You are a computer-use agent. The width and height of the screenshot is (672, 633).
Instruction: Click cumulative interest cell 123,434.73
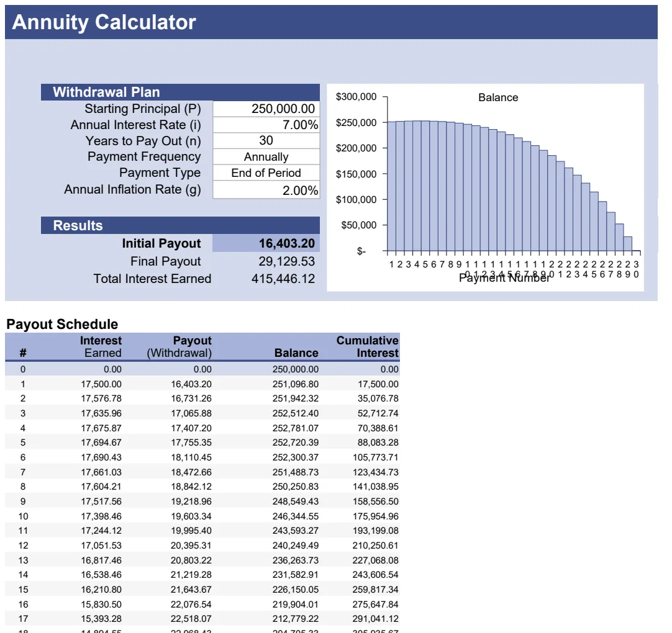coord(375,472)
